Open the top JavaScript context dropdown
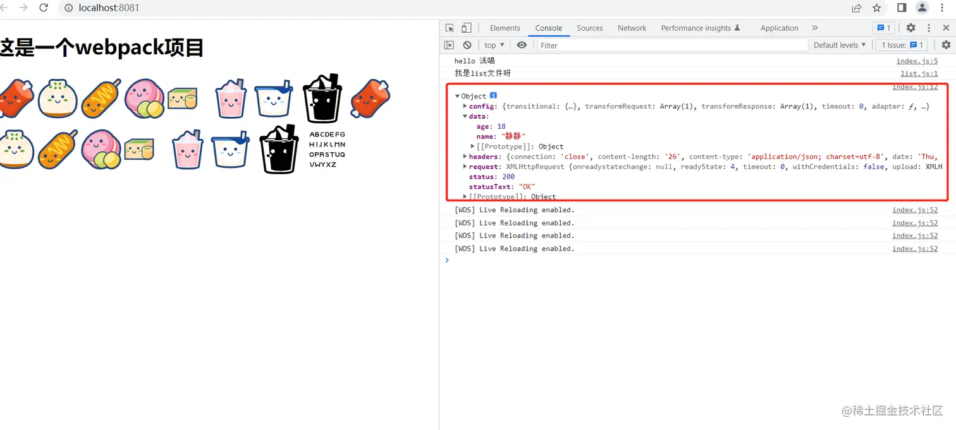956x430 pixels. [494, 45]
